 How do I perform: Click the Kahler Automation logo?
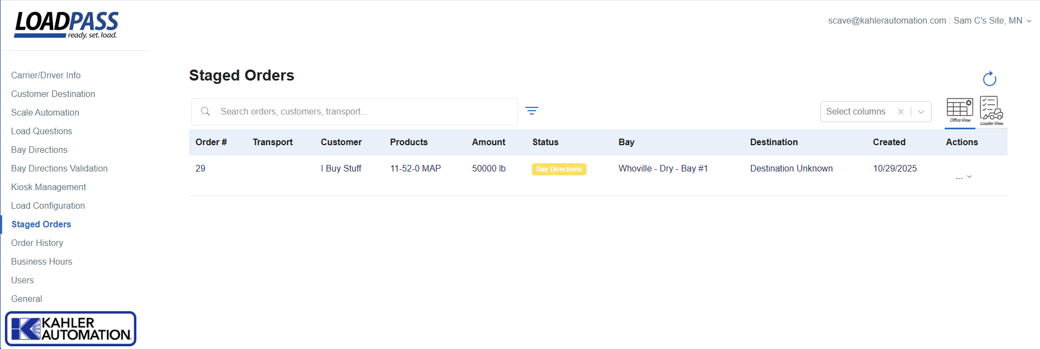click(71, 329)
